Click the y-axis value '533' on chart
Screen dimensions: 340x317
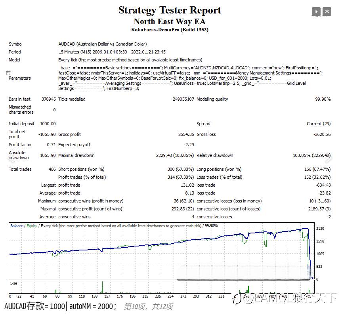click(319, 267)
